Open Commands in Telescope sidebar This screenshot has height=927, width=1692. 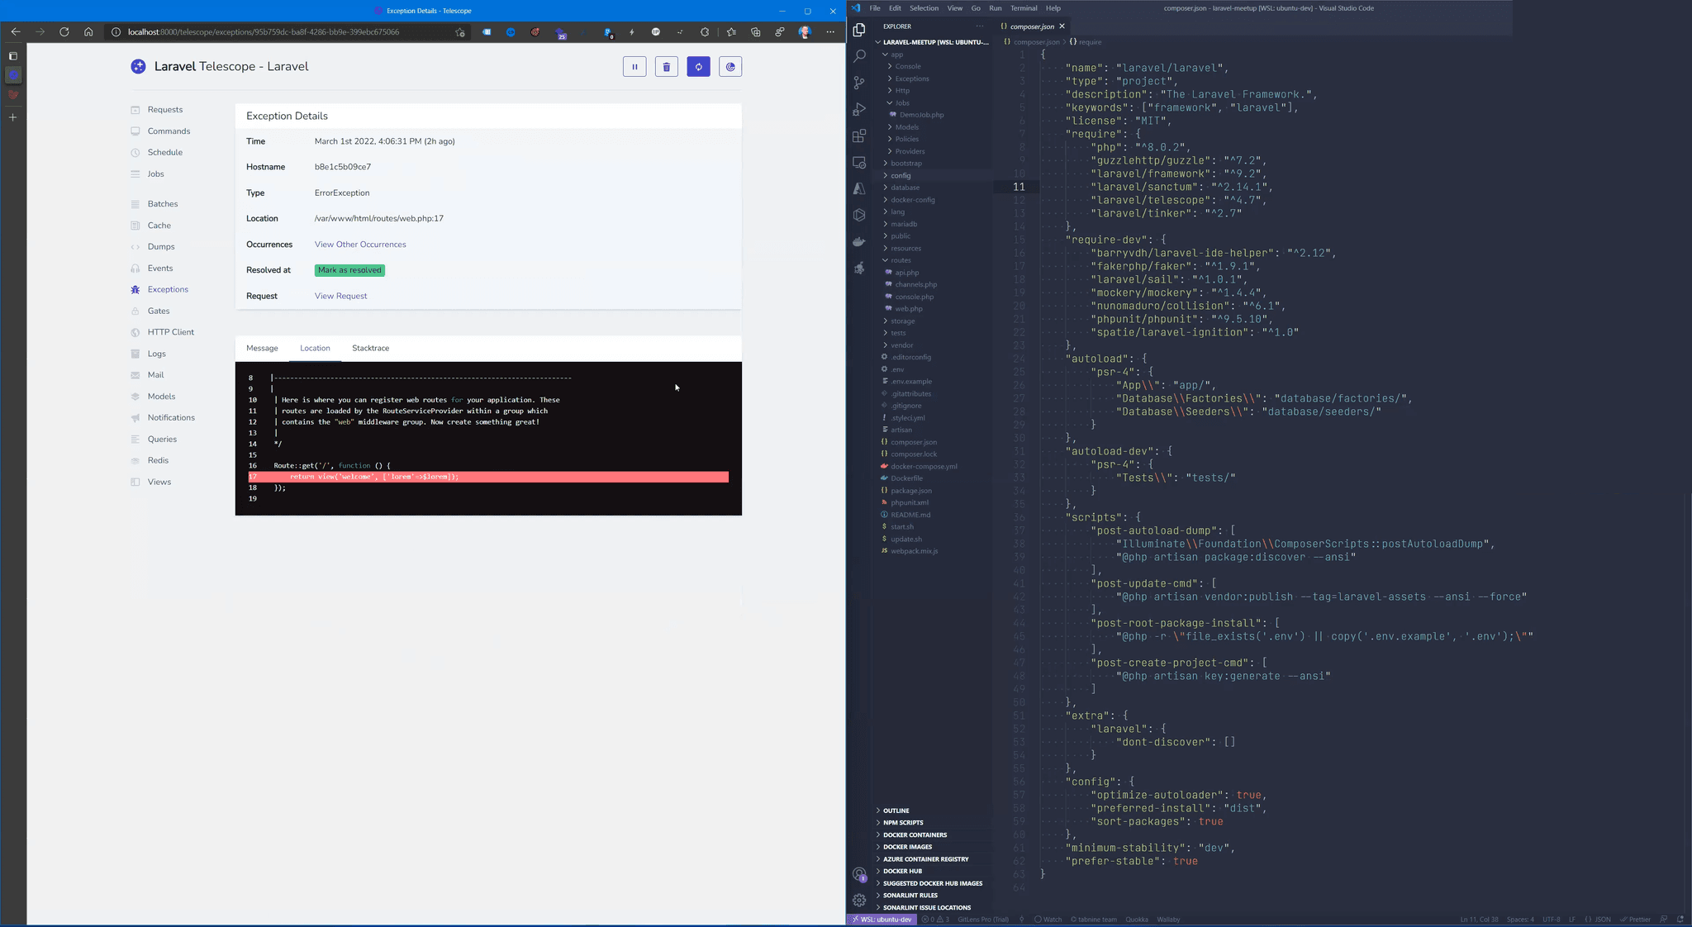[x=169, y=131]
